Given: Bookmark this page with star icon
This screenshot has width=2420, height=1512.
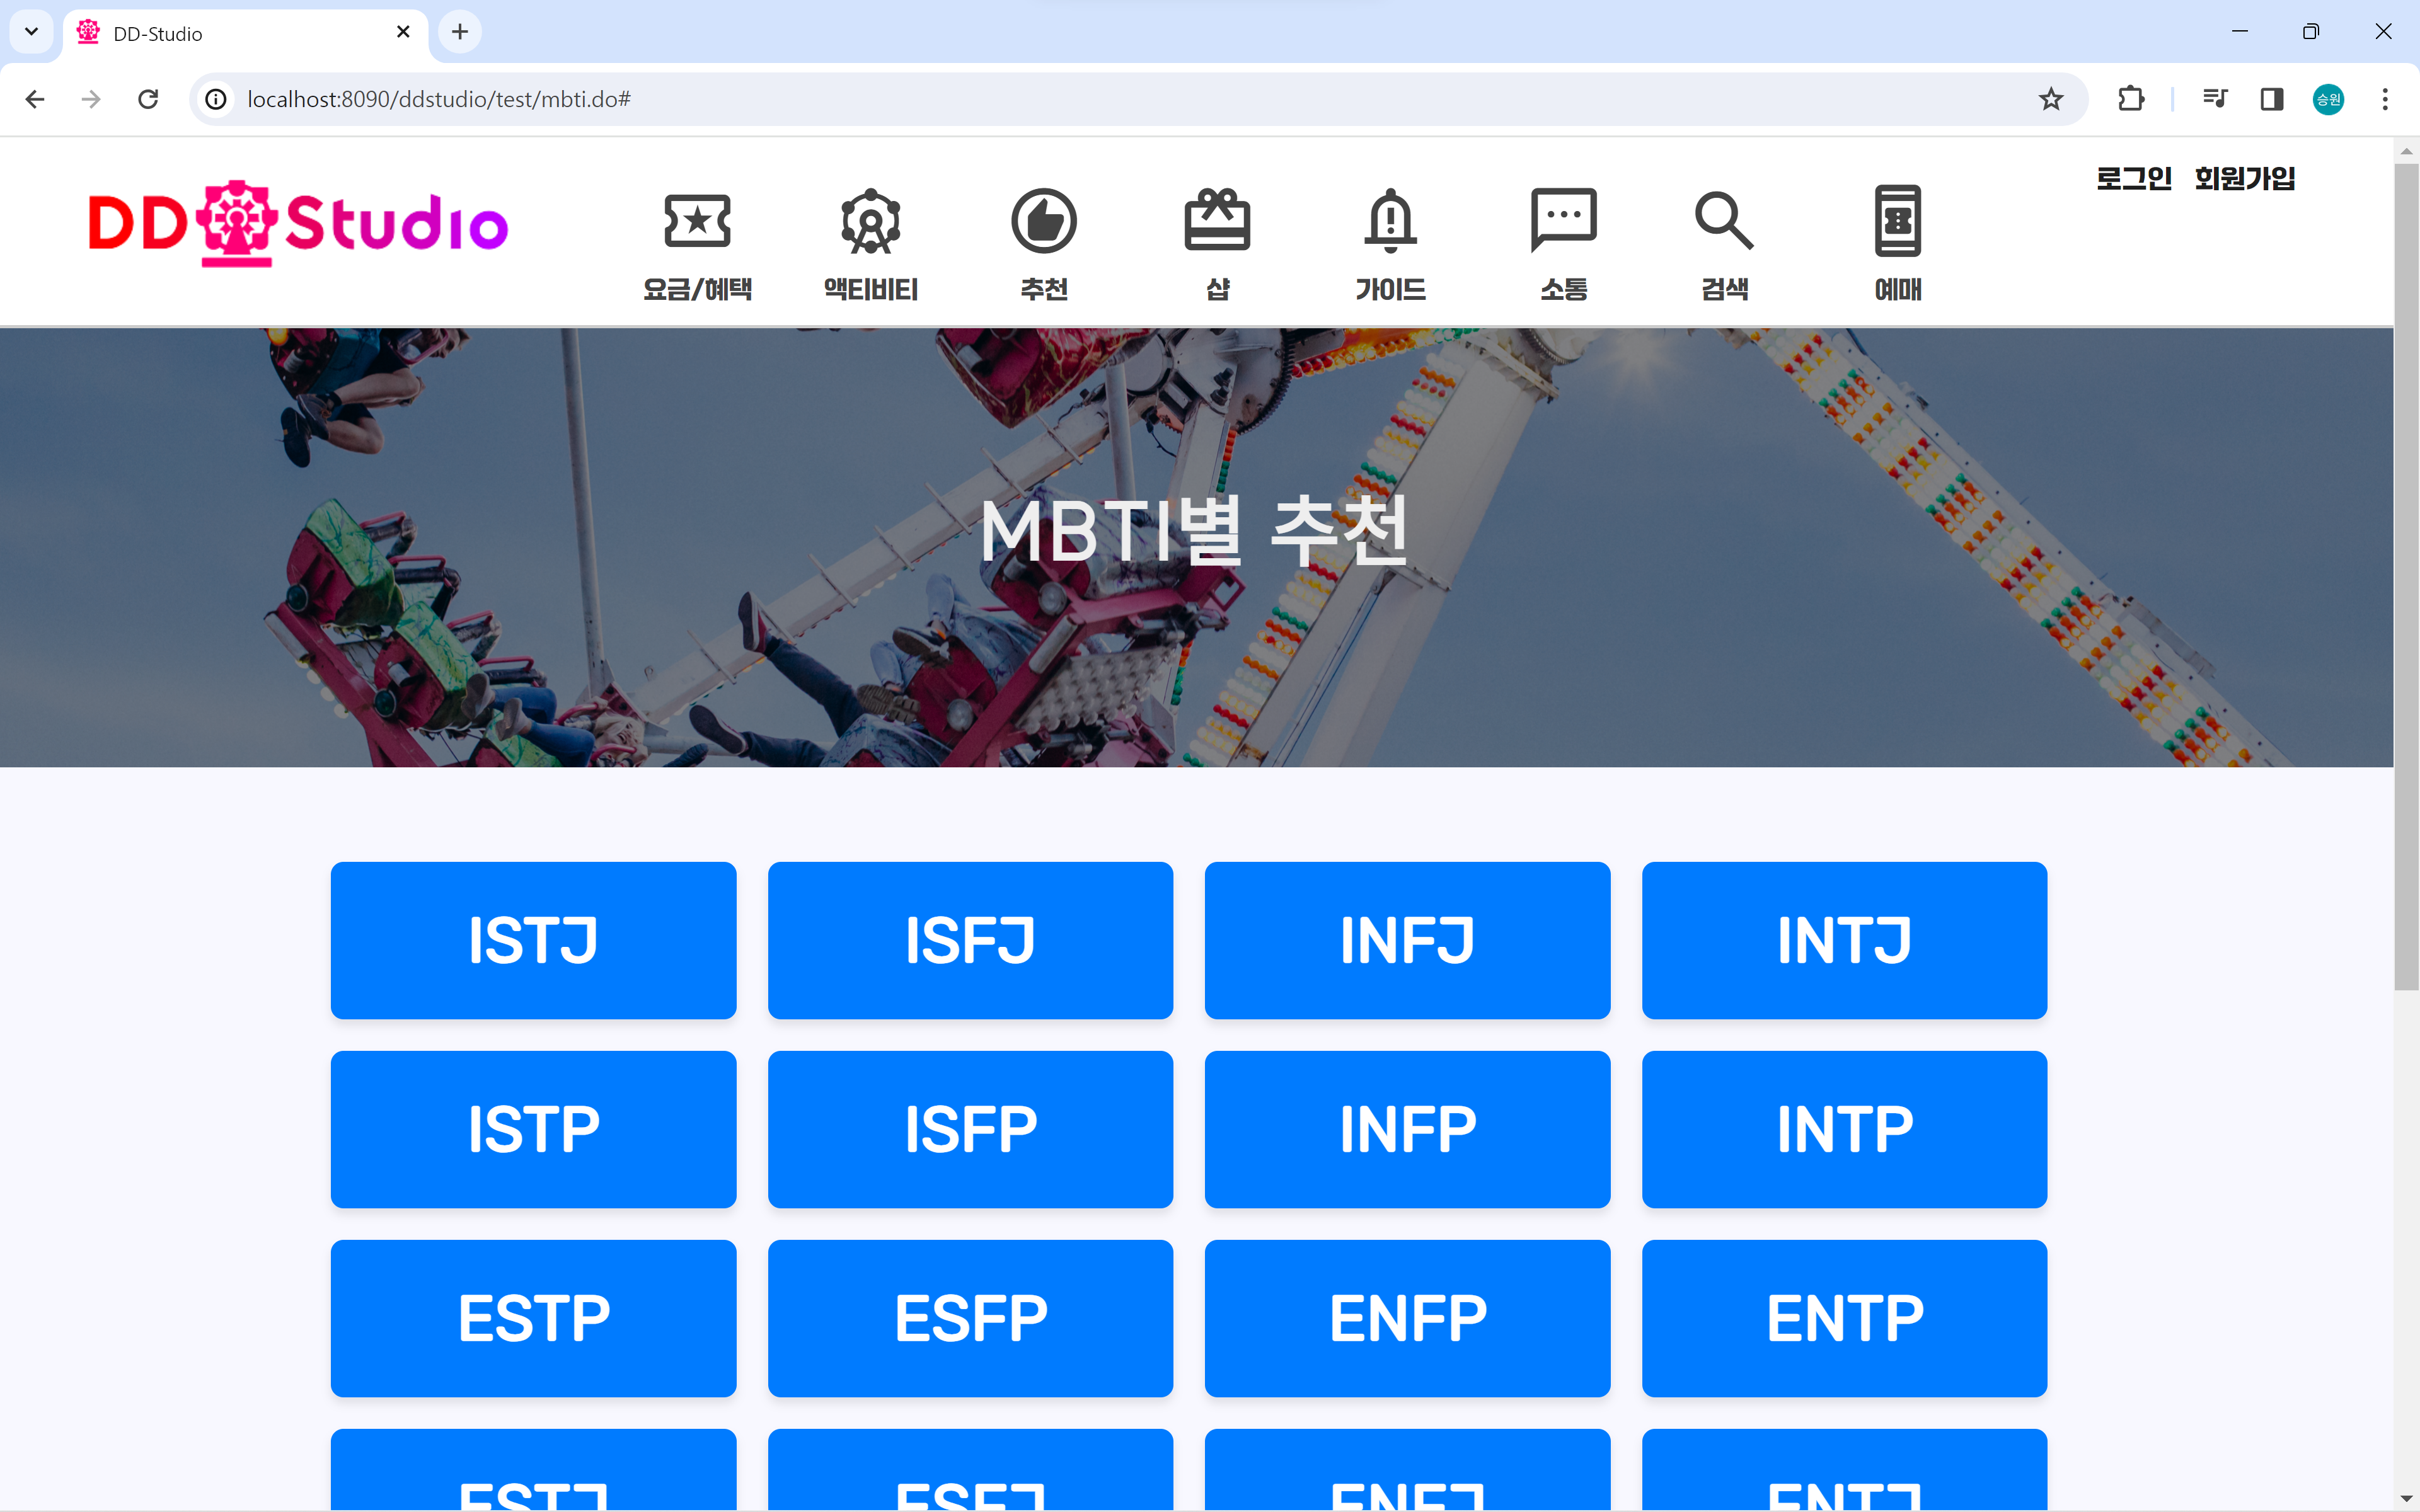Looking at the screenshot, I should tap(2051, 99).
